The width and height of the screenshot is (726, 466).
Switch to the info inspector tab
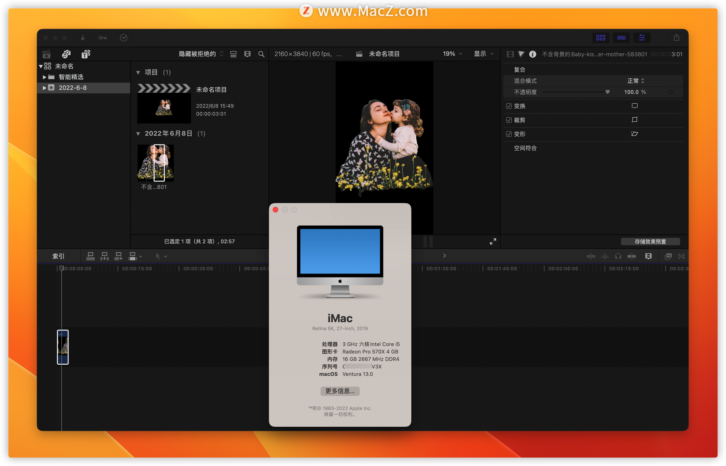tap(532, 54)
